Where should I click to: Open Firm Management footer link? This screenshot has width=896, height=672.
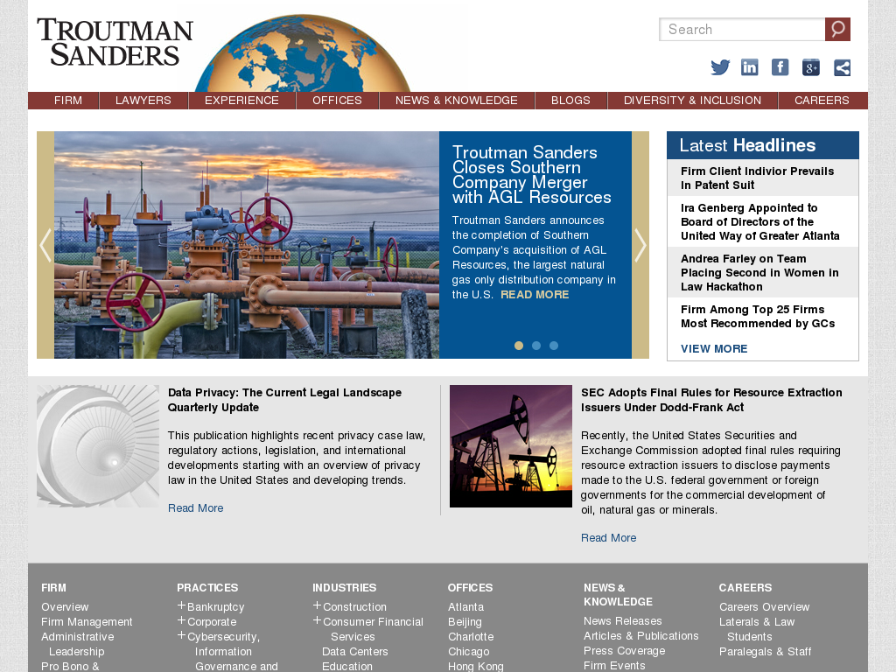pos(87,622)
